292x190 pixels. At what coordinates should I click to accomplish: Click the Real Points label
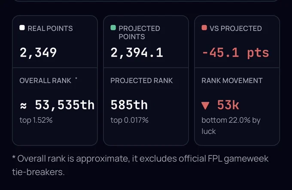(x=50, y=28)
